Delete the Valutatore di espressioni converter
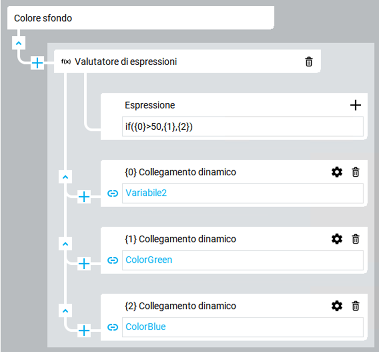Image resolution: width=379 pixels, height=352 pixels. coord(309,62)
